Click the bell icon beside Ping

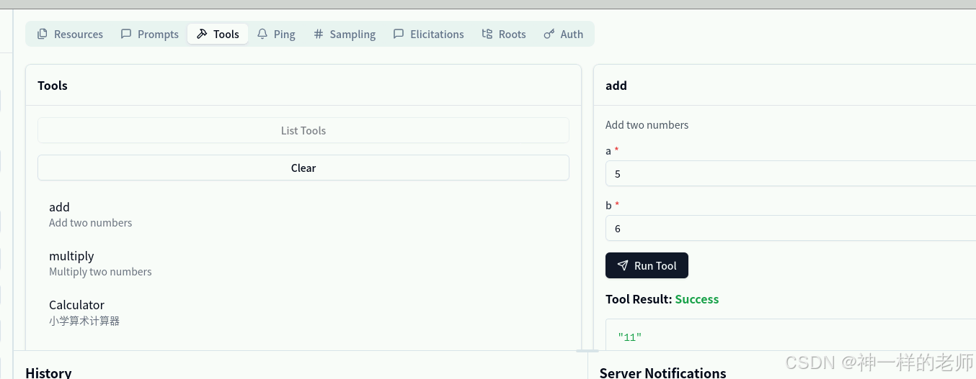(x=262, y=34)
